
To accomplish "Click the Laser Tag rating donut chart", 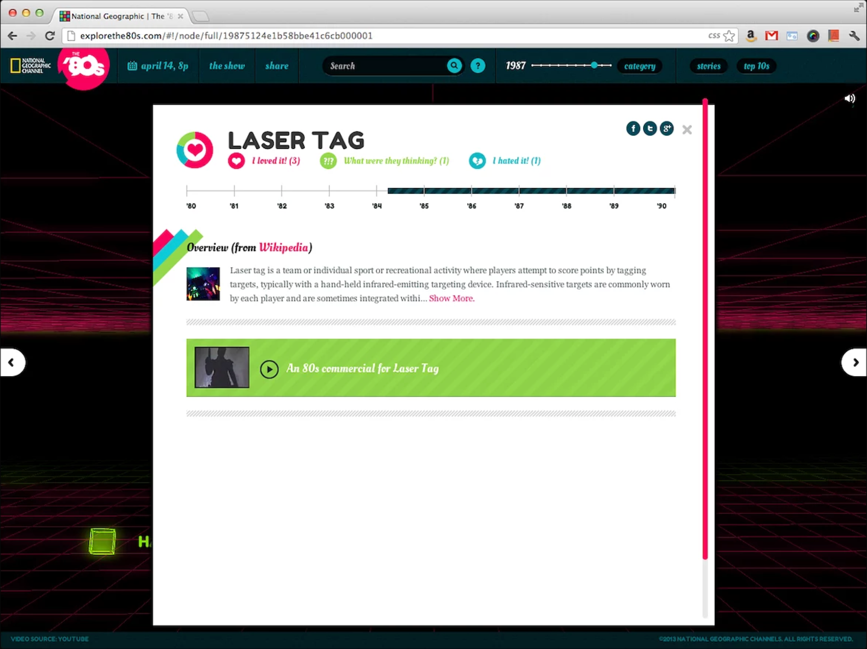I will click(x=195, y=150).
